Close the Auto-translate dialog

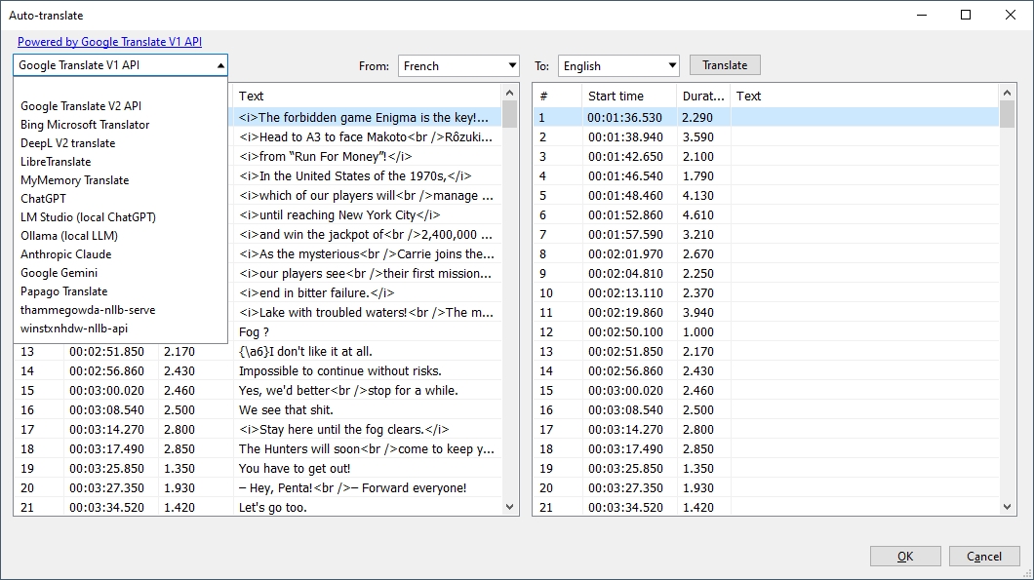click(1011, 15)
